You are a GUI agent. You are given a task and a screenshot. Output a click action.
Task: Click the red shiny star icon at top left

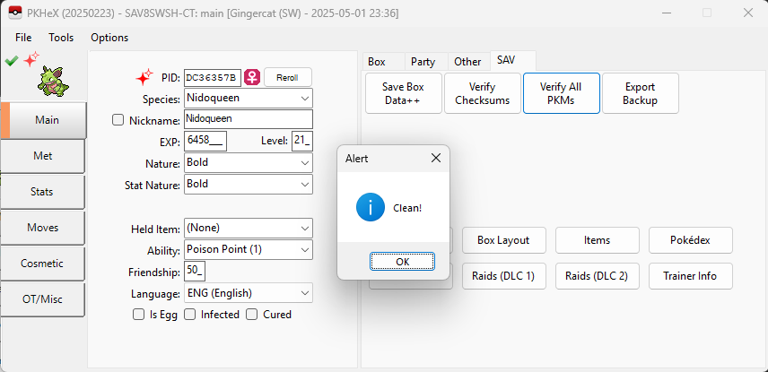(31, 60)
